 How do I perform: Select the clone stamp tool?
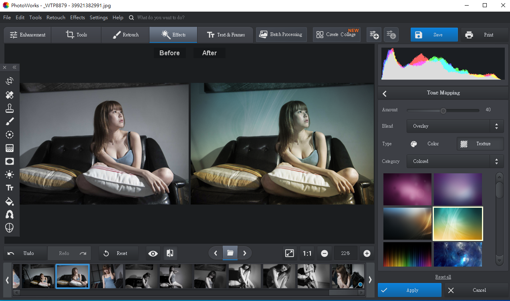pyautogui.click(x=10, y=108)
